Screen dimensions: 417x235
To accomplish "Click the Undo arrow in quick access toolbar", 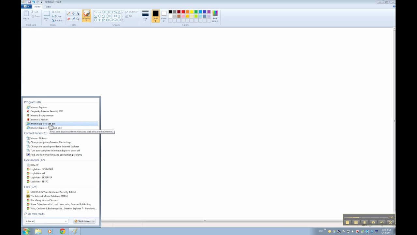I will click(33, 2).
